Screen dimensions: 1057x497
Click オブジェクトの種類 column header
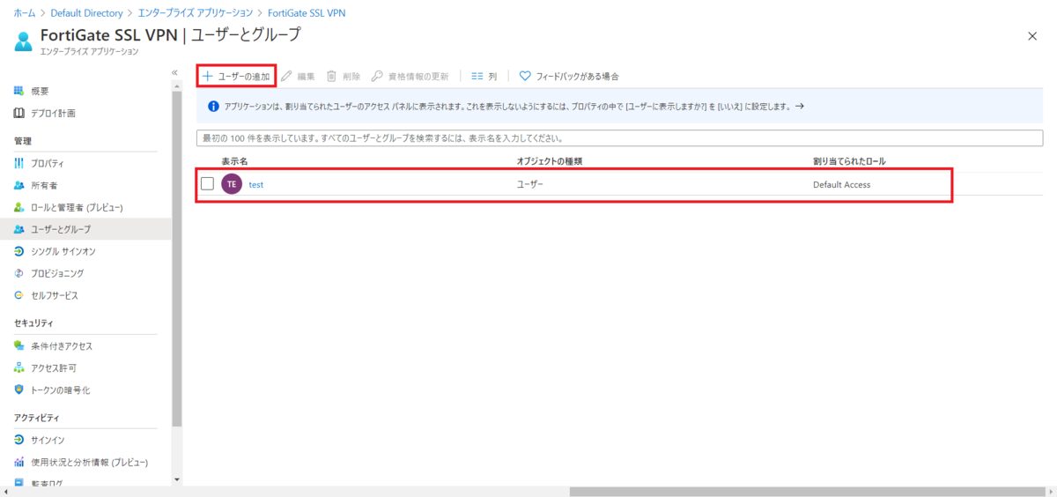(549, 161)
